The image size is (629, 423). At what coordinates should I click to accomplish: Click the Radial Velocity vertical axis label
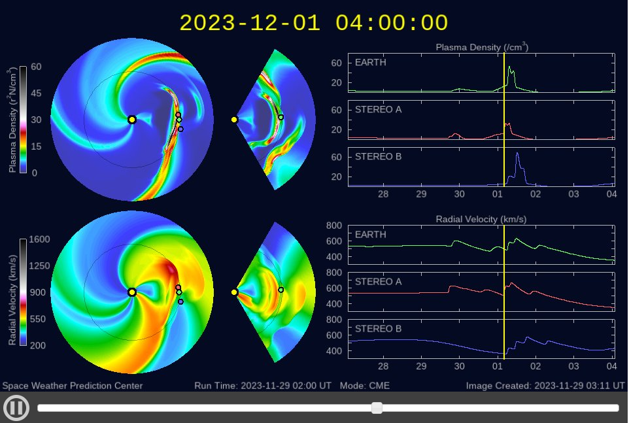tap(12, 300)
